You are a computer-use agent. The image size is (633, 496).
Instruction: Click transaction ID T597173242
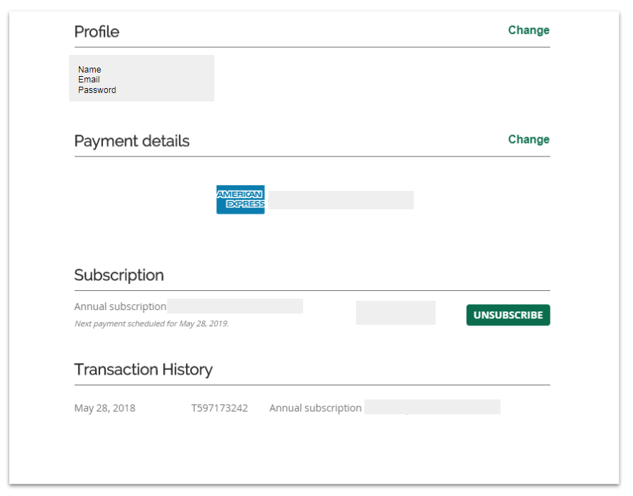[219, 408]
